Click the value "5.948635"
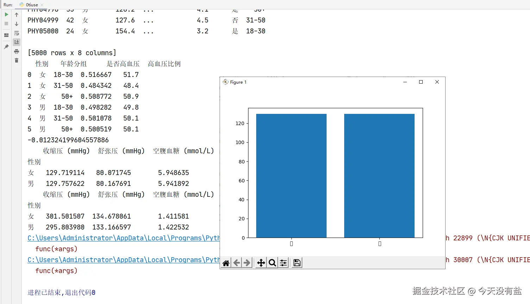Viewport: 530px width, 304px height. pos(173,173)
